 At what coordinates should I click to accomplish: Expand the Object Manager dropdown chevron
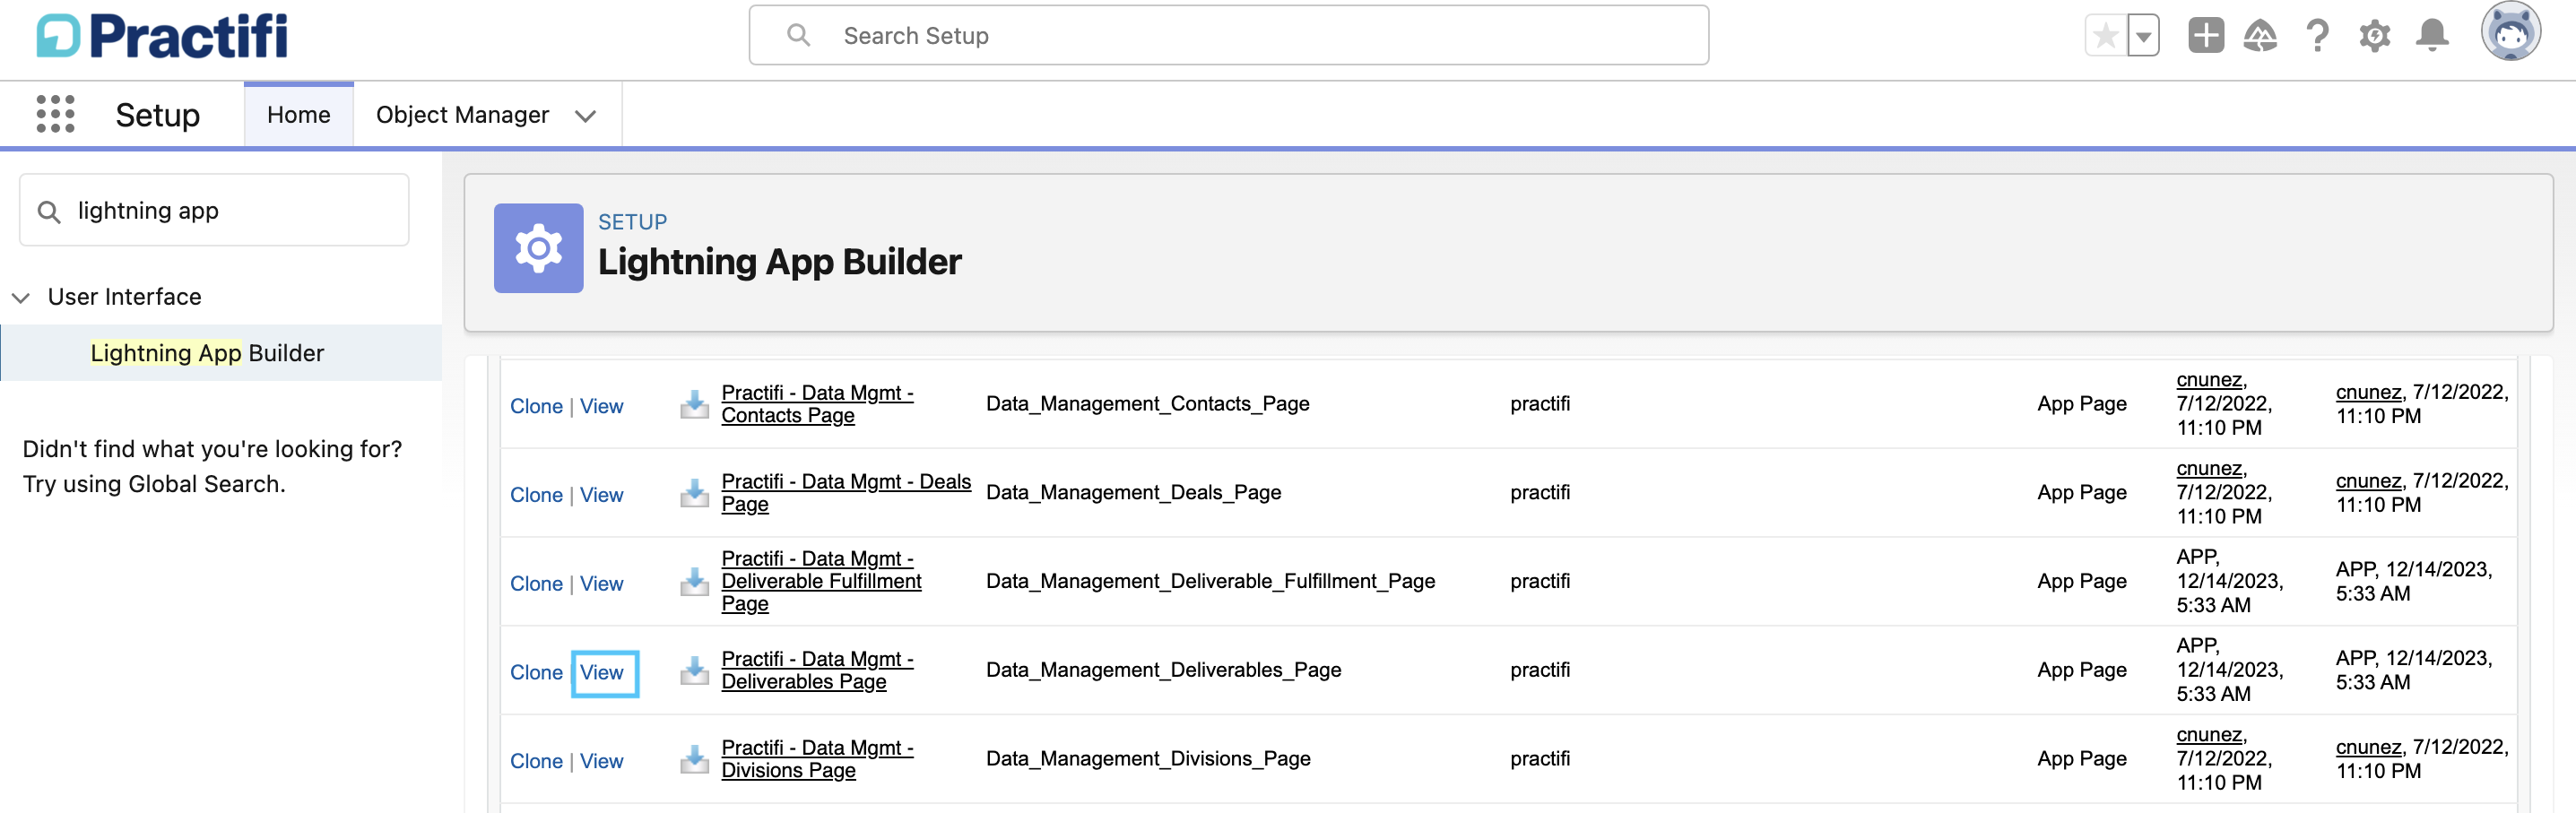586,116
